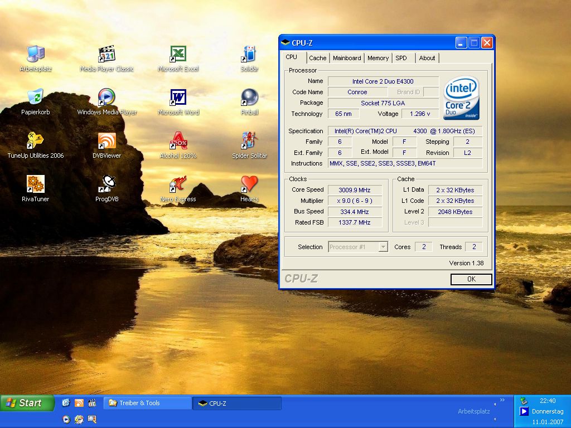
Task: Click the globe icon in lower quick launch row
Action: point(79,419)
